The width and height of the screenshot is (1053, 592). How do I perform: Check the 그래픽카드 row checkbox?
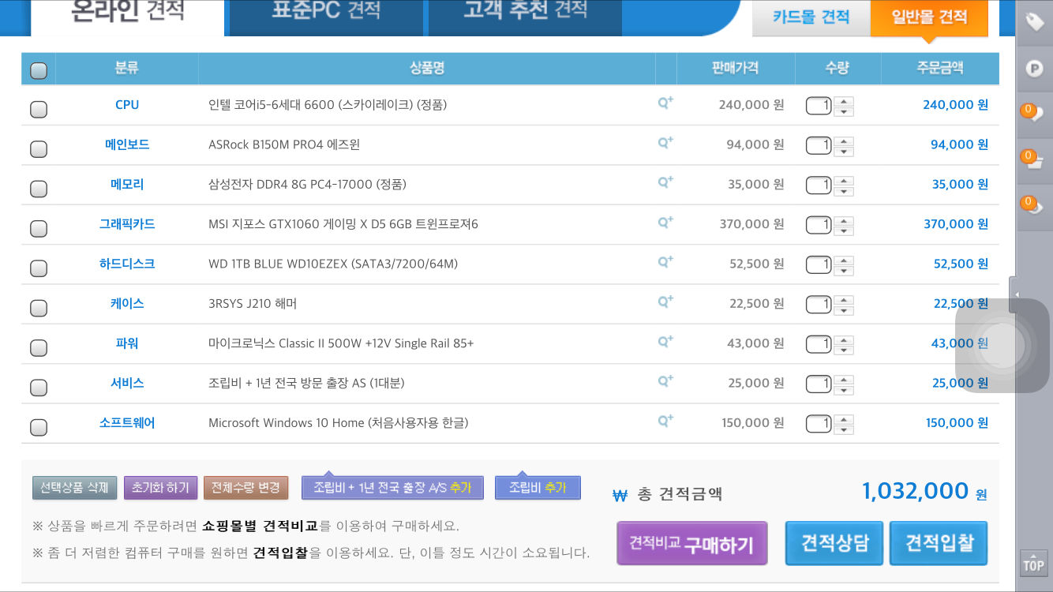click(38, 229)
